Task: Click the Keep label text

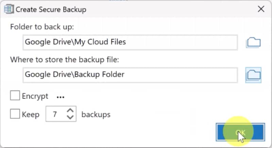Action: point(31,114)
